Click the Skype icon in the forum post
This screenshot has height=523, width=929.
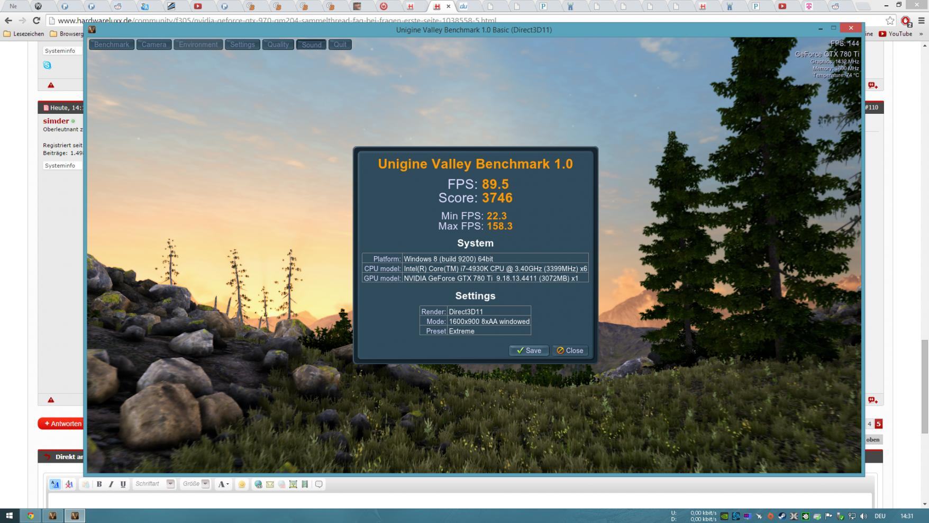pyautogui.click(x=47, y=65)
